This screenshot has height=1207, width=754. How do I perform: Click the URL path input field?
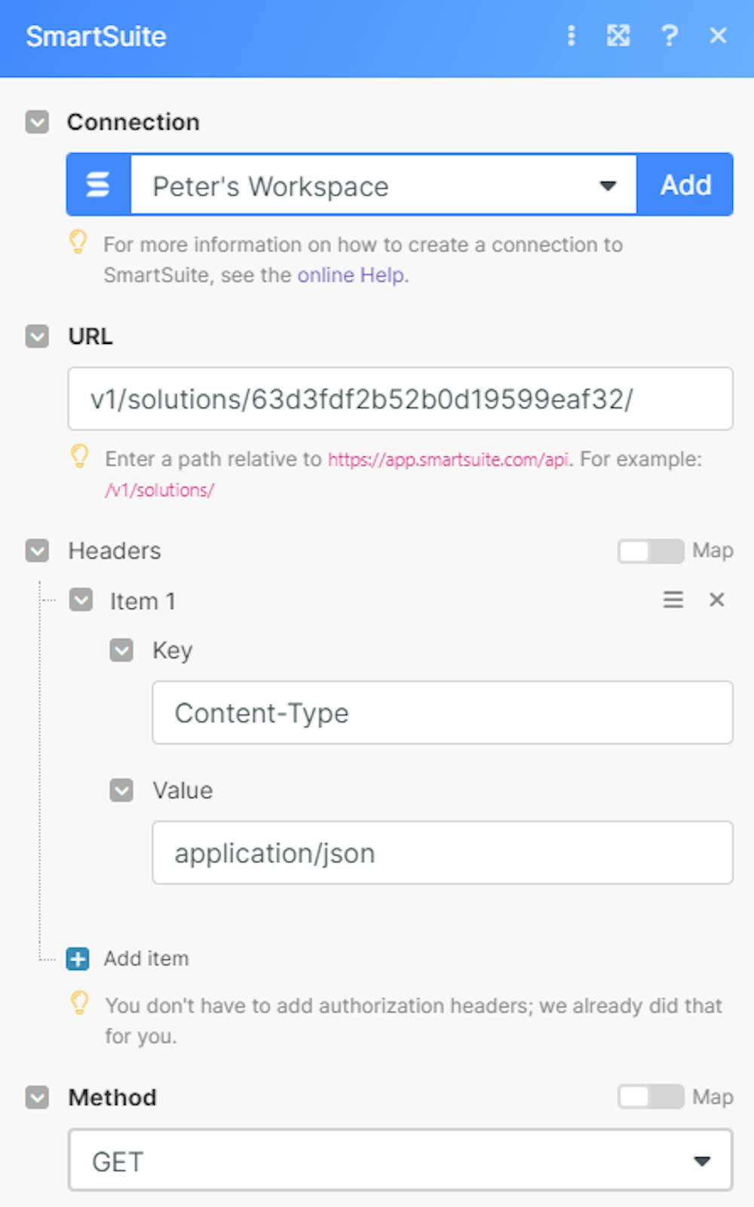point(400,399)
